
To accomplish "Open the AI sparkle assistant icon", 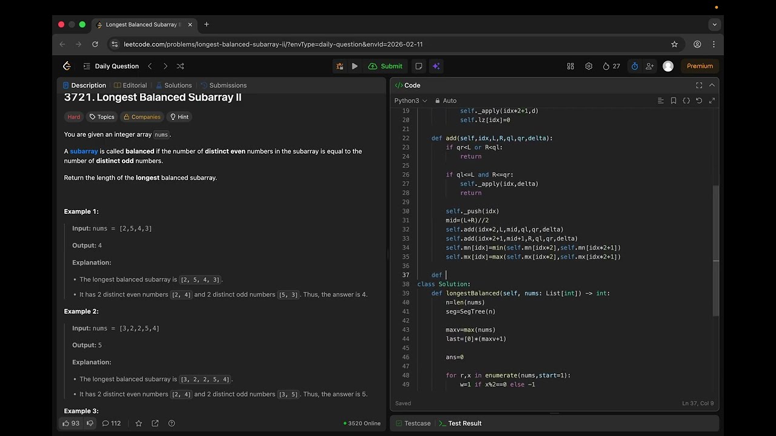I will pyautogui.click(x=436, y=66).
